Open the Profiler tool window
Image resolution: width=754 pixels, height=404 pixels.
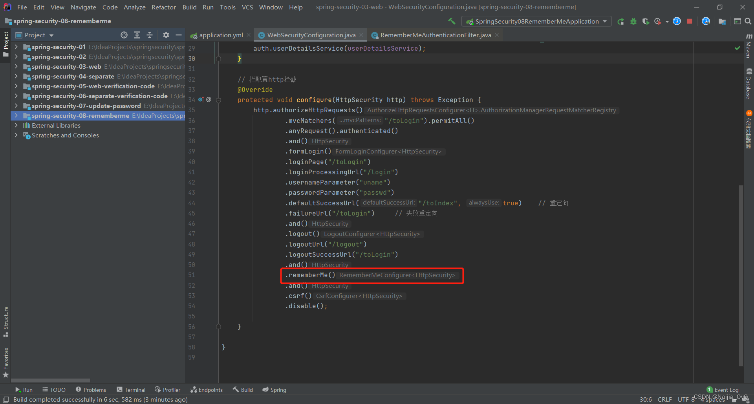pos(168,389)
